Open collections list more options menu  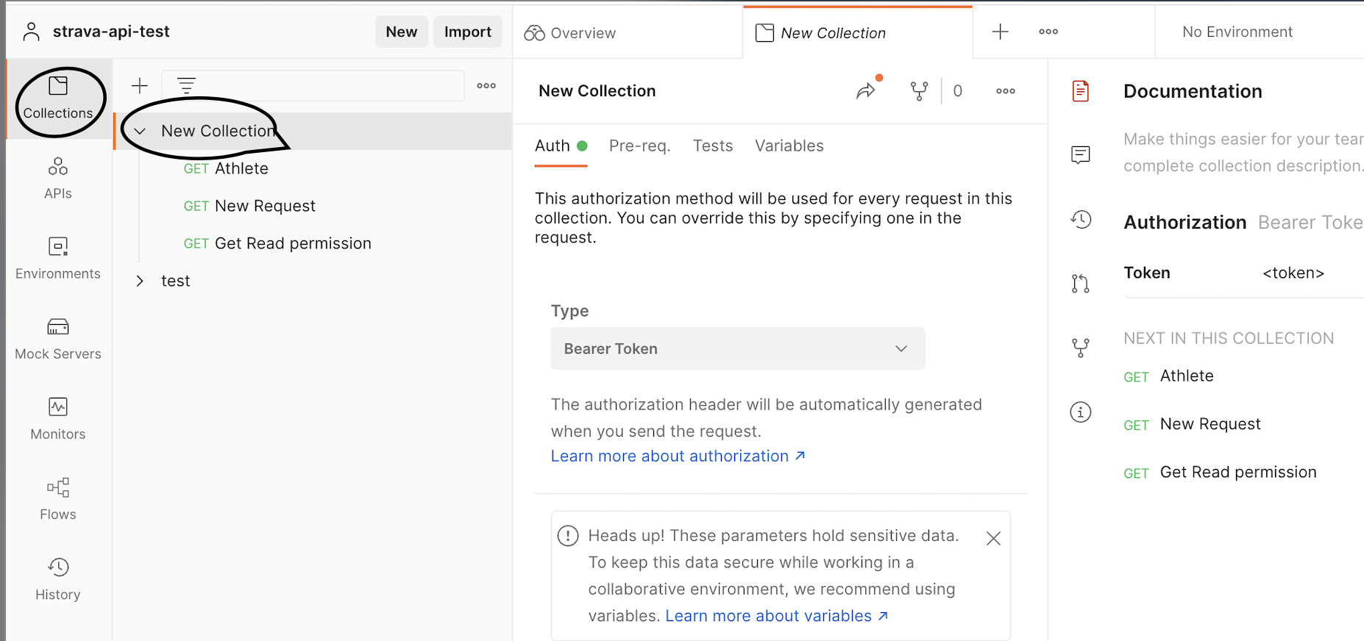tap(486, 86)
